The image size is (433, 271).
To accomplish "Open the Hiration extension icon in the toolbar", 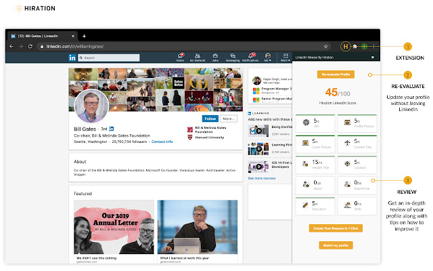I will pyautogui.click(x=346, y=47).
